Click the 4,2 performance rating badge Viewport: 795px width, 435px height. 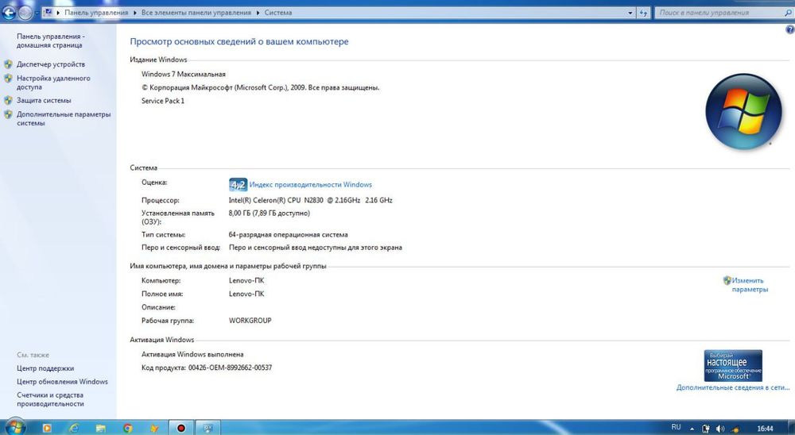tap(238, 184)
